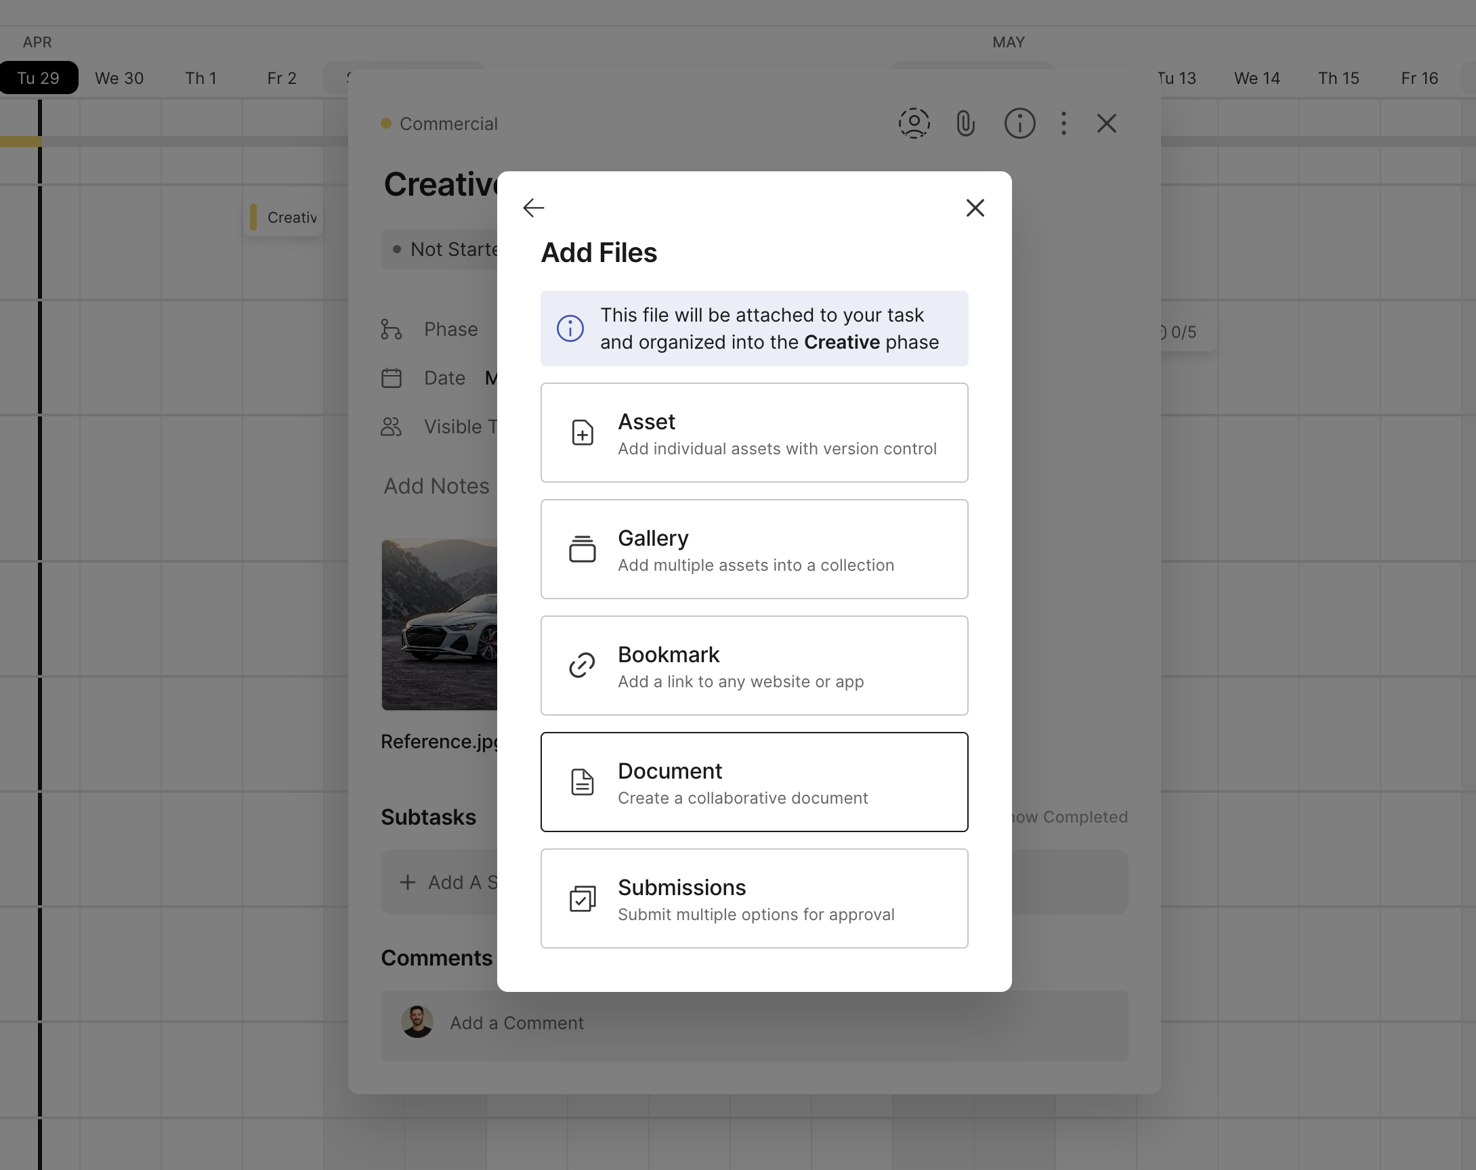Screen dimensions: 1476x1170
Task: Click the paperclip attachment icon
Action: click(x=965, y=124)
